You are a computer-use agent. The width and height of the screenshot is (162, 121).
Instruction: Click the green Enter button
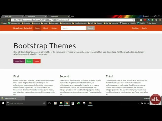pyautogui.click(x=29, y=61)
